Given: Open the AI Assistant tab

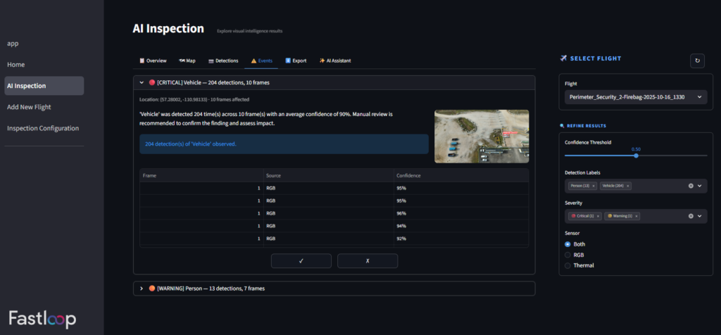Looking at the screenshot, I should click(x=334, y=61).
